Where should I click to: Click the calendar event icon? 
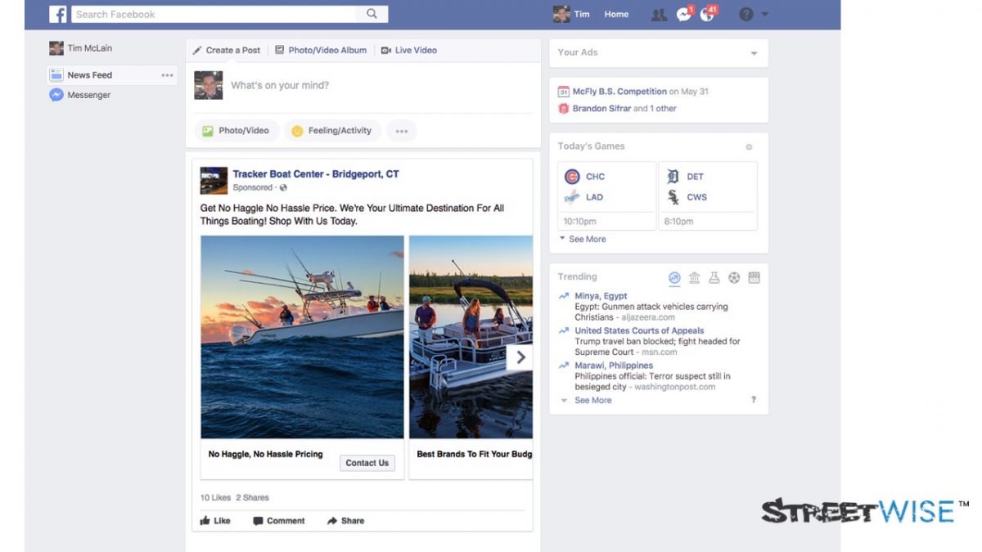point(563,92)
